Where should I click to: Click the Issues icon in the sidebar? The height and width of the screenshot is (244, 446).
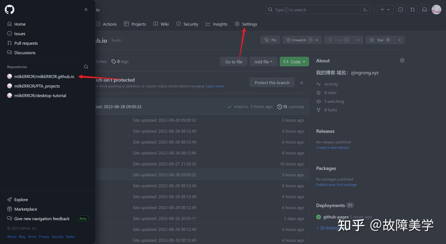pyautogui.click(x=9, y=33)
